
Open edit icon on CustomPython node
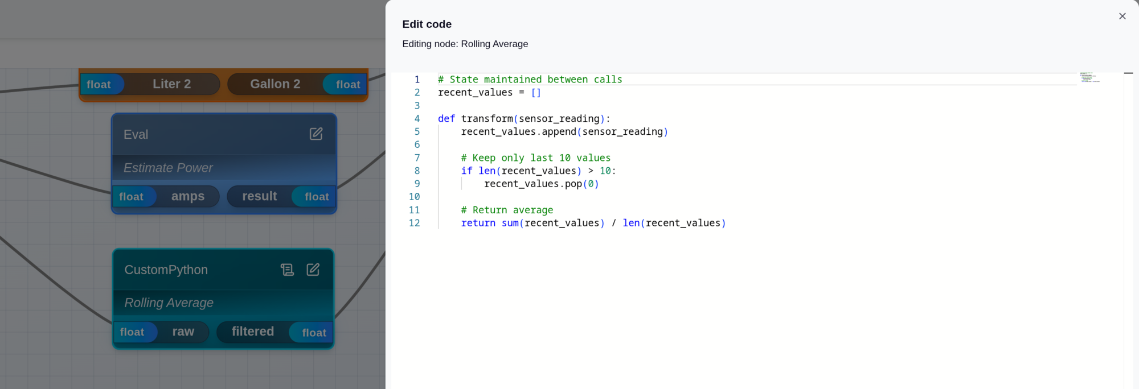(313, 270)
